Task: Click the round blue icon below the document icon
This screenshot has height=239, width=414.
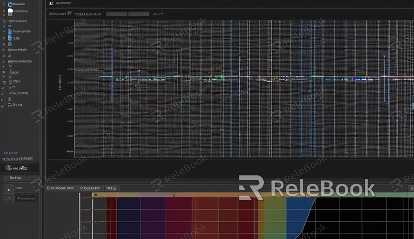Action: (x=10, y=38)
